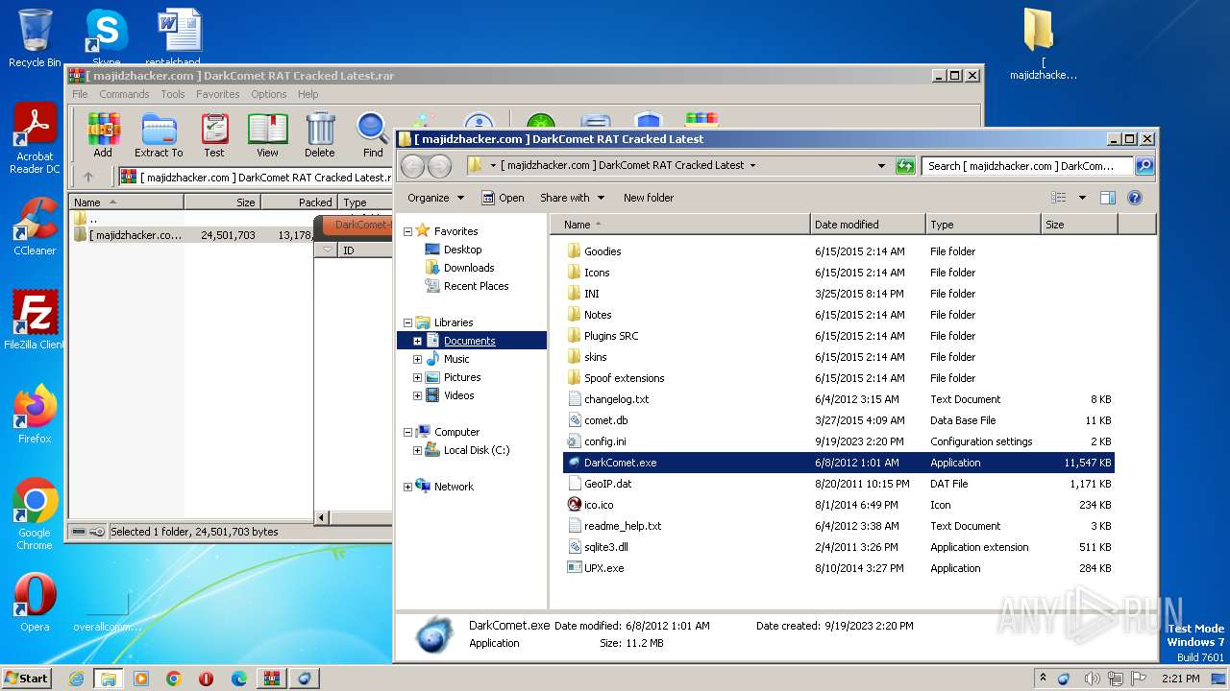
Task: Click WinRAR Add toolbar icon
Action: coord(103,134)
